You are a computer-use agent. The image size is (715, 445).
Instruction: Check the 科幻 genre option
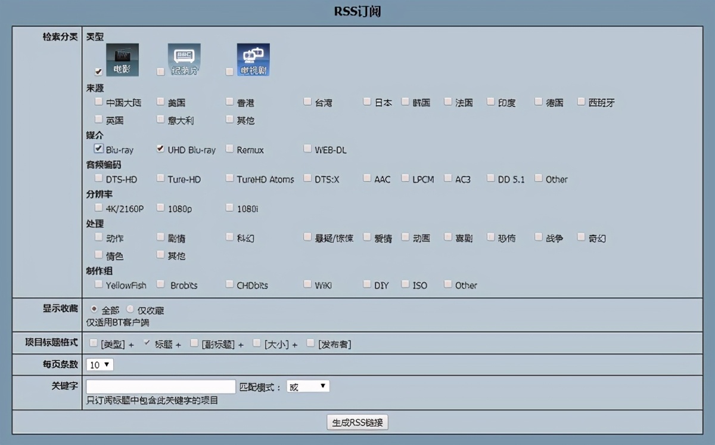click(x=229, y=237)
